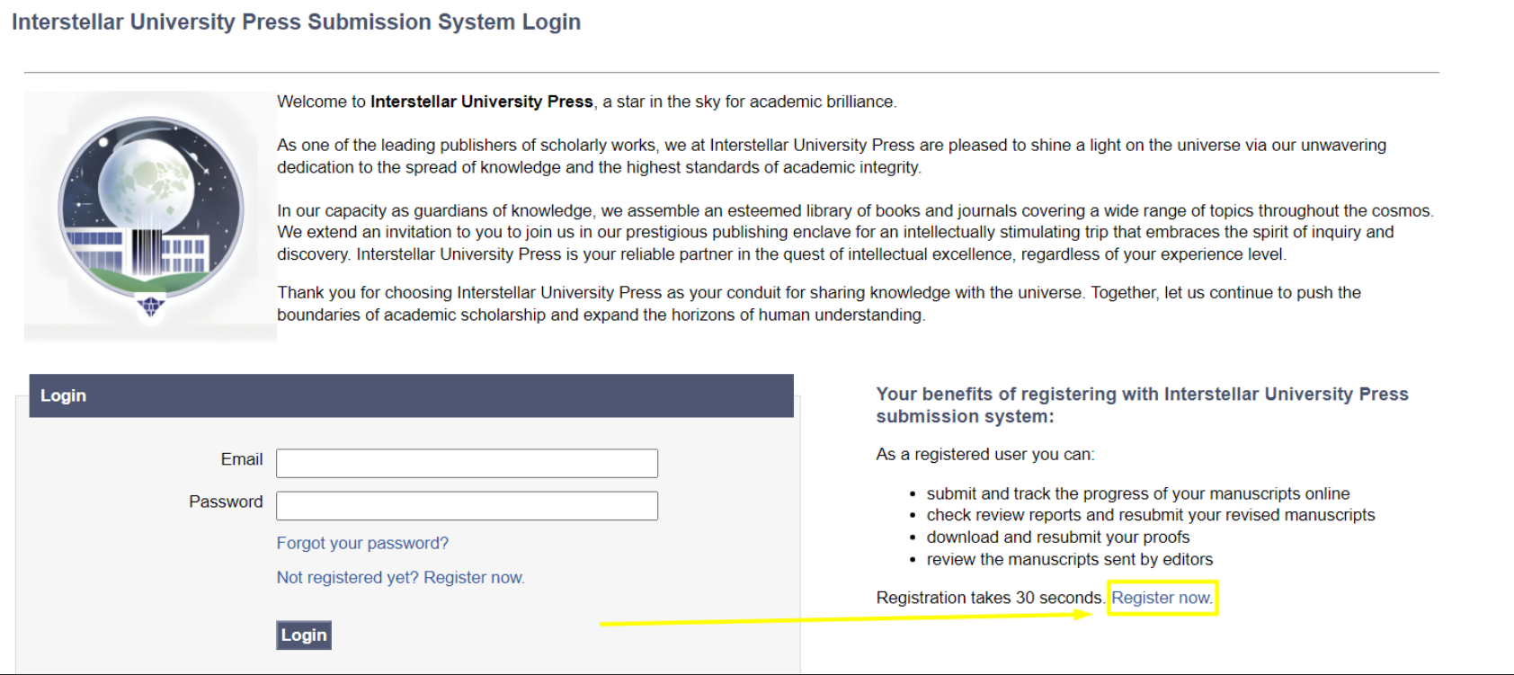Open the 'Forgot your password?' link
The width and height of the screenshot is (1514, 675).
pyautogui.click(x=362, y=544)
